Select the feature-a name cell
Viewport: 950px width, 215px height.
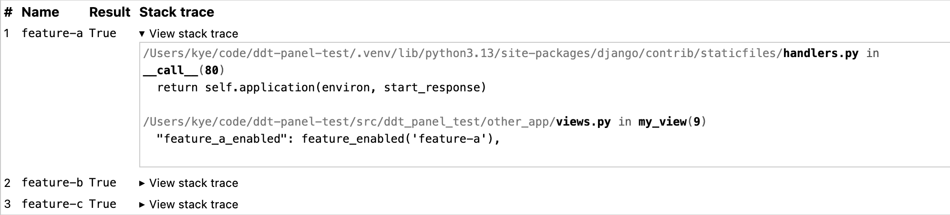click(52, 33)
